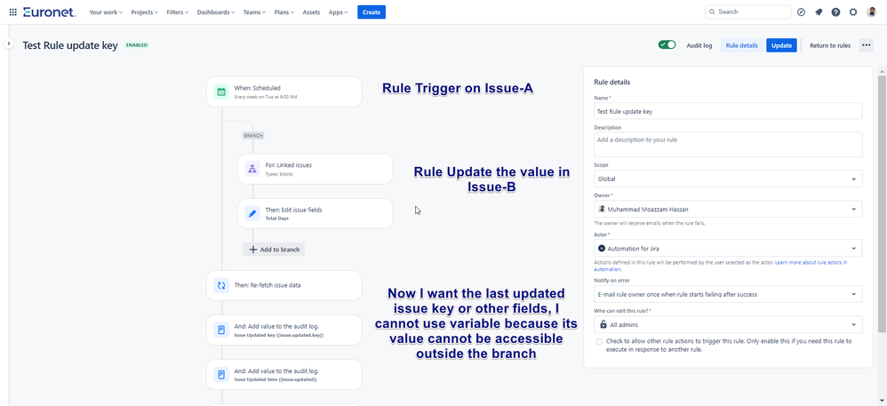This screenshot has width=887, height=406.
Task: Click the Test Rule update key title
Action: point(70,46)
